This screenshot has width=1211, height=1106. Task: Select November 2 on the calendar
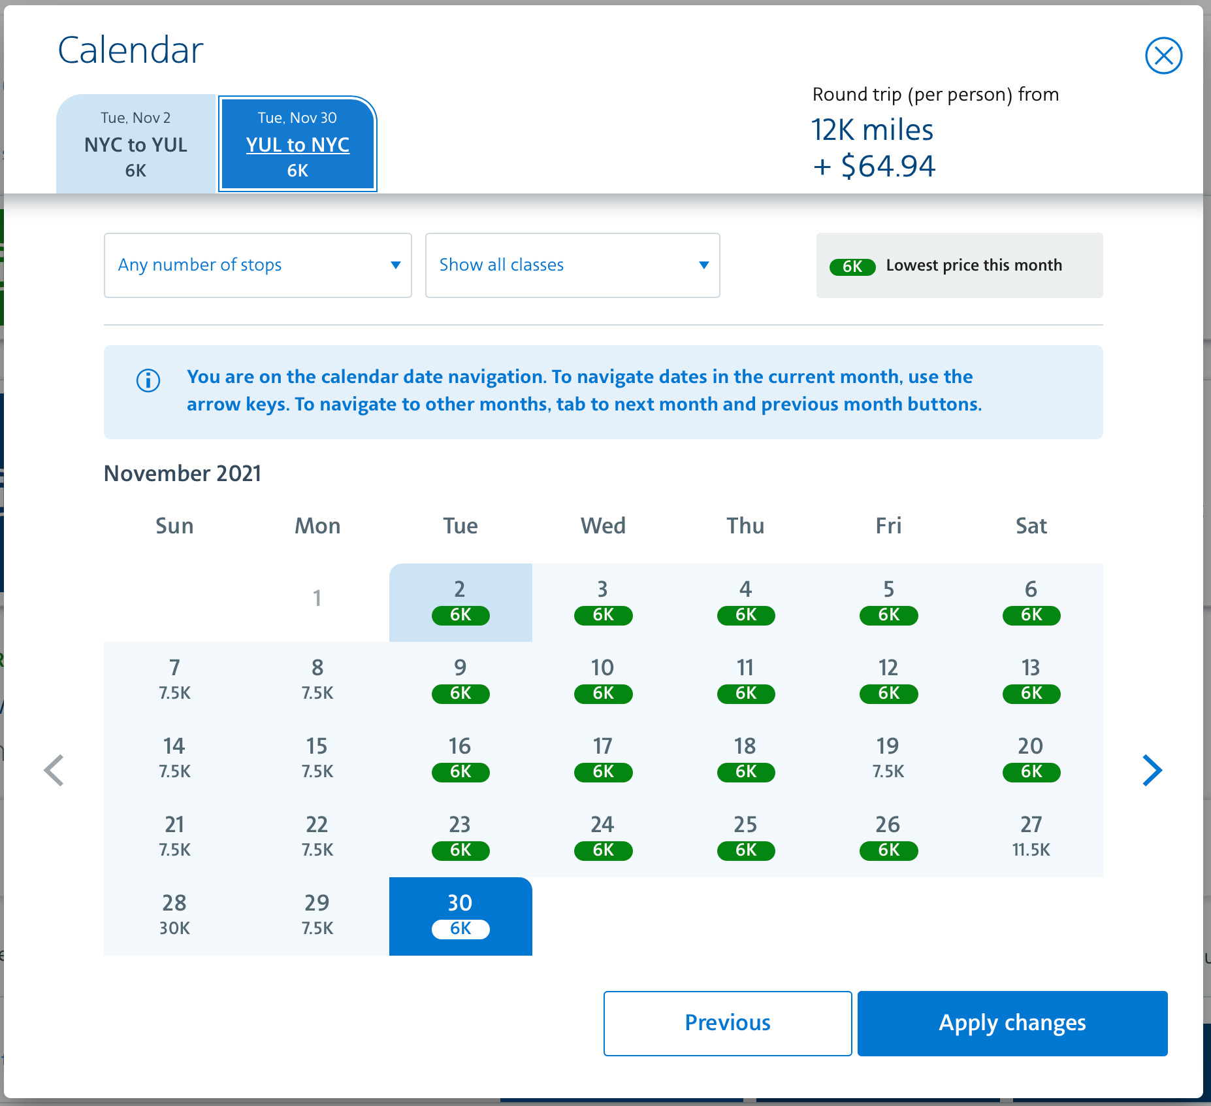[460, 603]
